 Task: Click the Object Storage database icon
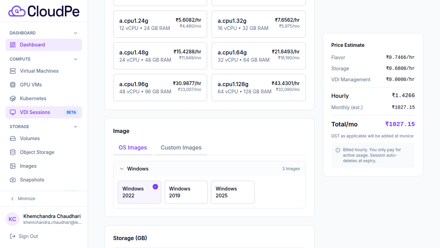pyautogui.click(x=13, y=152)
